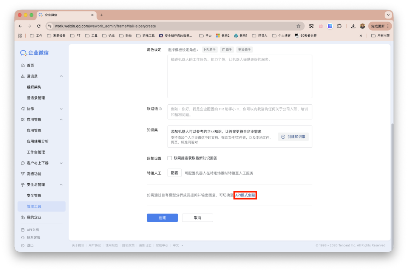Screen dimensions: 408x271
Task: Open the downloads icon in toolbar
Action: click(x=353, y=26)
